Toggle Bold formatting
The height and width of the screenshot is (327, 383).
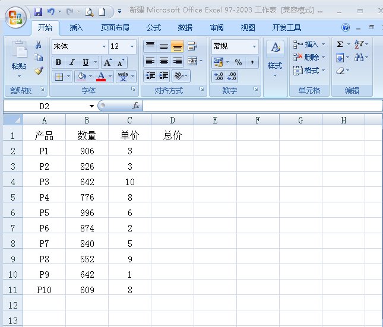[x=58, y=62]
